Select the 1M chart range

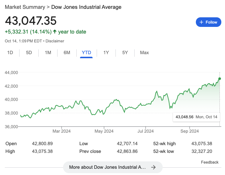48,53
